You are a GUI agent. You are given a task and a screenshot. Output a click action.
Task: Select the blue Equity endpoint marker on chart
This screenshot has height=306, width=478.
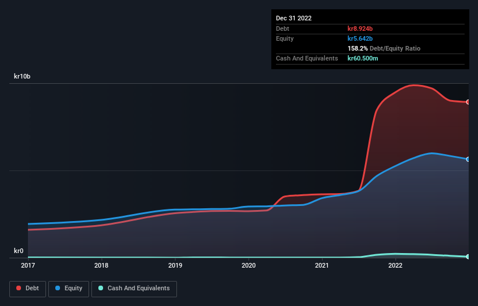(x=468, y=159)
